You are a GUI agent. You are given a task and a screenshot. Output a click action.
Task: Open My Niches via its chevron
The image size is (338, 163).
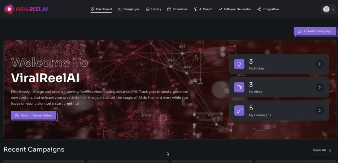pyautogui.click(x=320, y=64)
